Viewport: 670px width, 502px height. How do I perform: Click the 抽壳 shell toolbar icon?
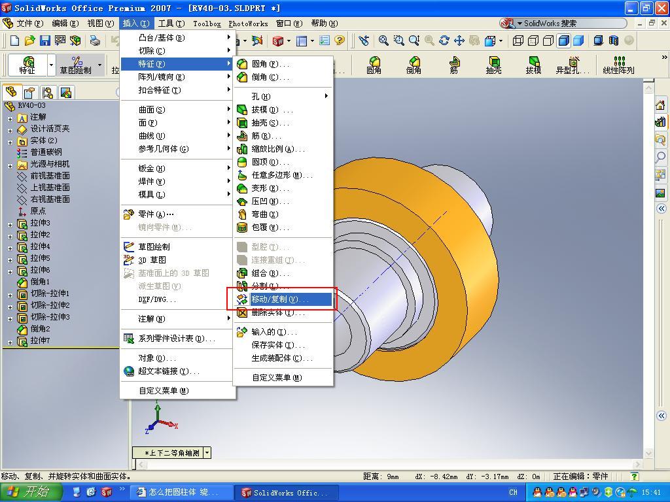pos(493,65)
